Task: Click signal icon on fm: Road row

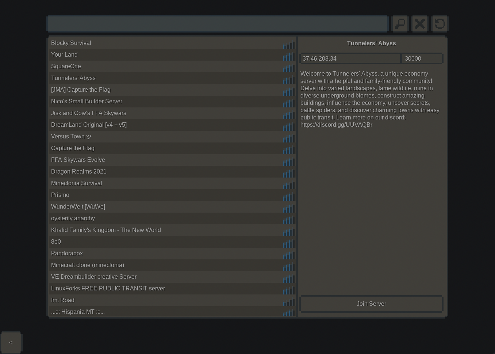Action: 288,302
